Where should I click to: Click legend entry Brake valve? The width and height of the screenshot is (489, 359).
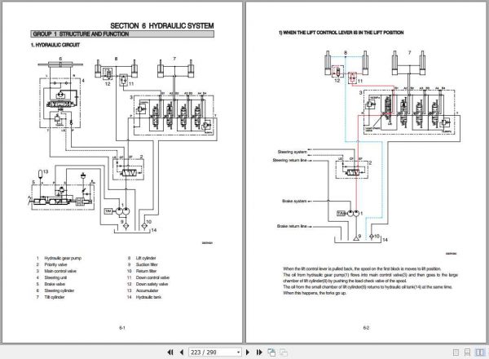click(x=55, y=284)
